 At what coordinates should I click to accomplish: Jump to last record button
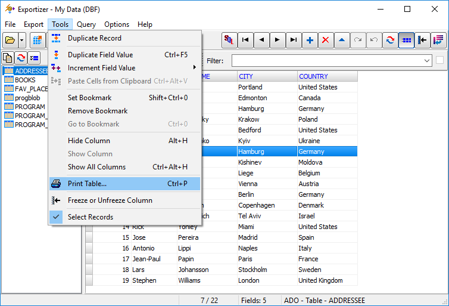[x=294, y=40]
